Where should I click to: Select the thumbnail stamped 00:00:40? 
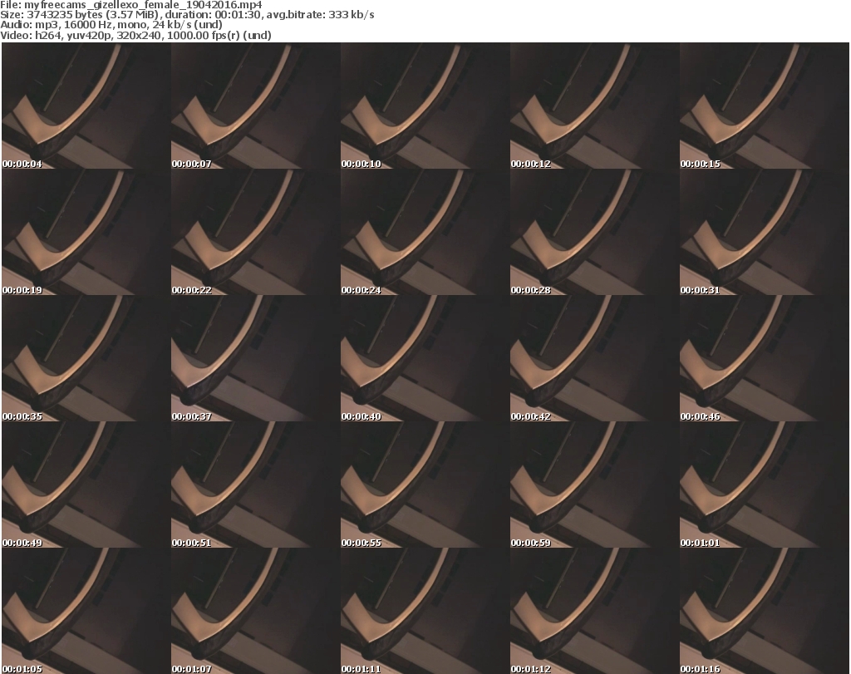tap(425, 359)
